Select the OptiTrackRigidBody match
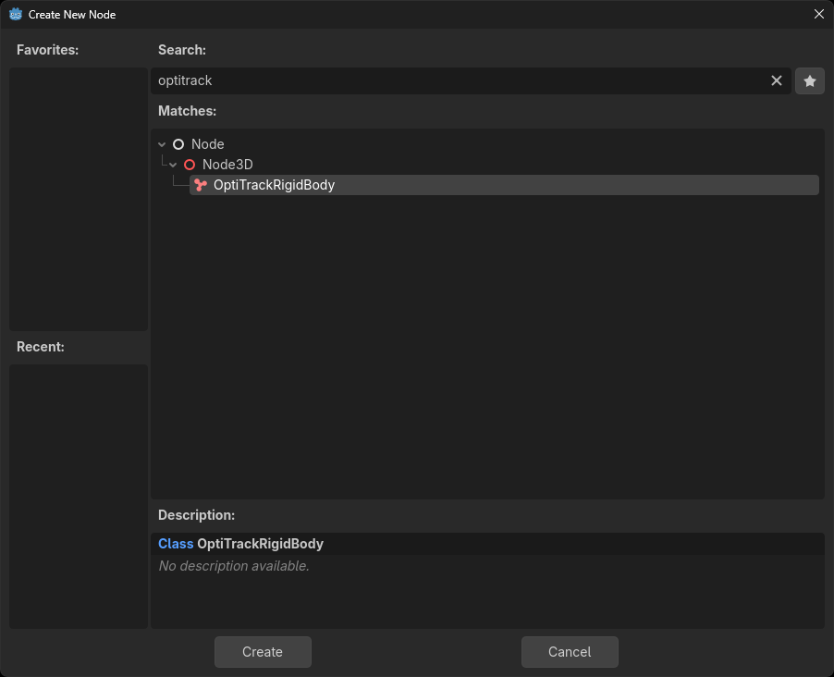The height and width of the screenshot is (677, 834). 504,185
